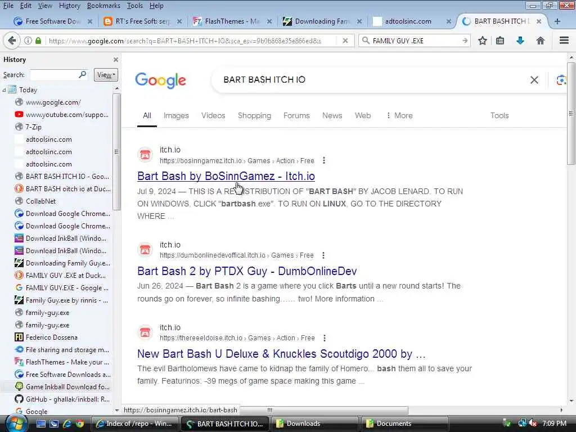The width and height of the screenshot is (576, 432).
Task: Open options for the thereeeldoise result
Action: pyautogui.click(x=325, y=338)
